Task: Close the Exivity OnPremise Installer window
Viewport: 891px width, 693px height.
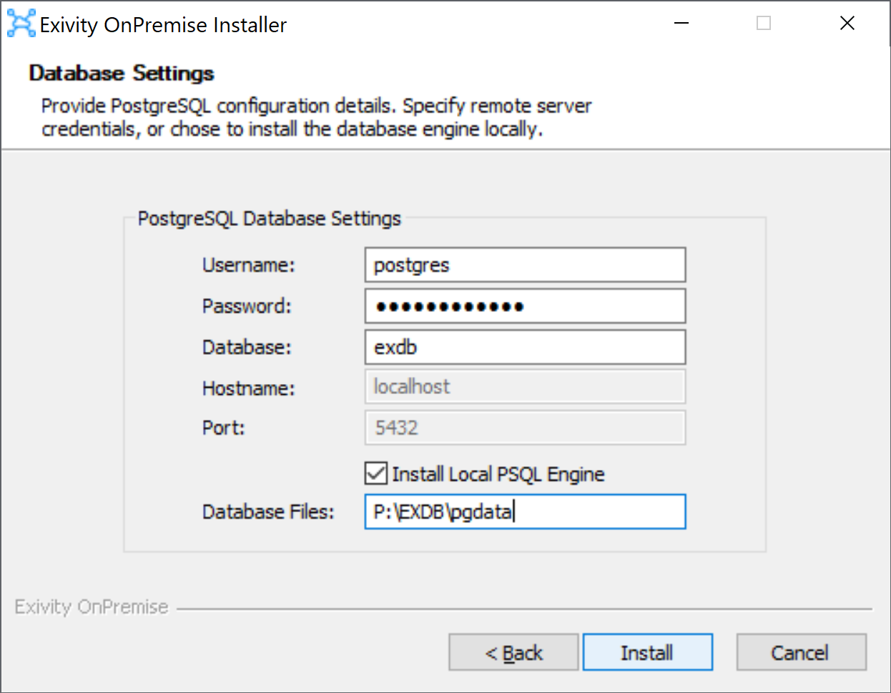Action: [847, 24]
